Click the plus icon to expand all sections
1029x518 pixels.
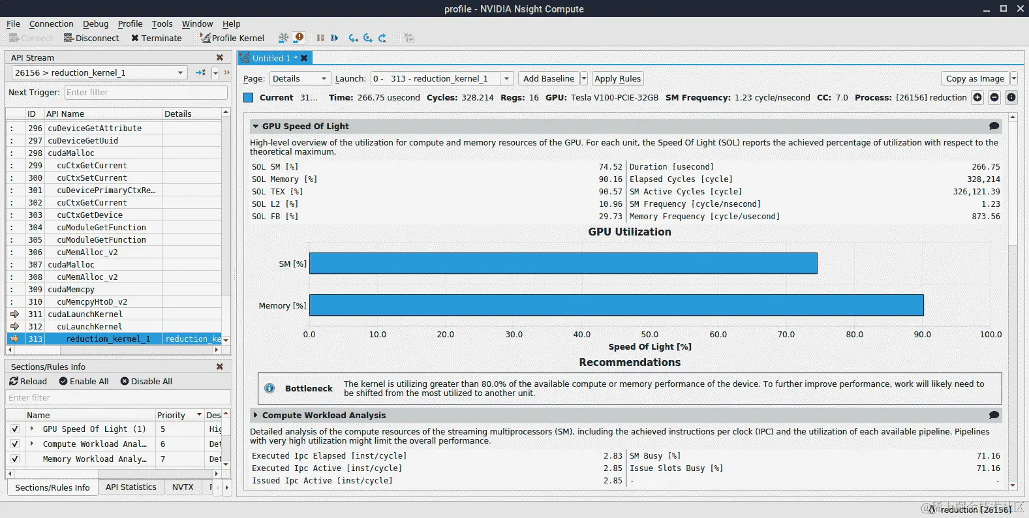pyautogui.click(x=977, y=97)
